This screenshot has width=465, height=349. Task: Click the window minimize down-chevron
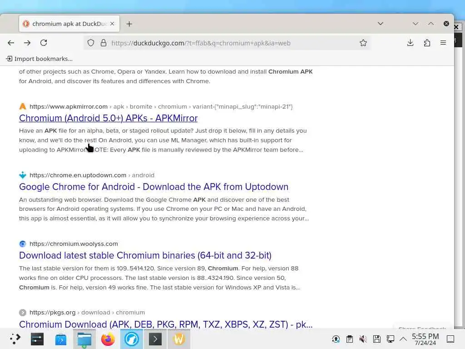tap(415, 24)
